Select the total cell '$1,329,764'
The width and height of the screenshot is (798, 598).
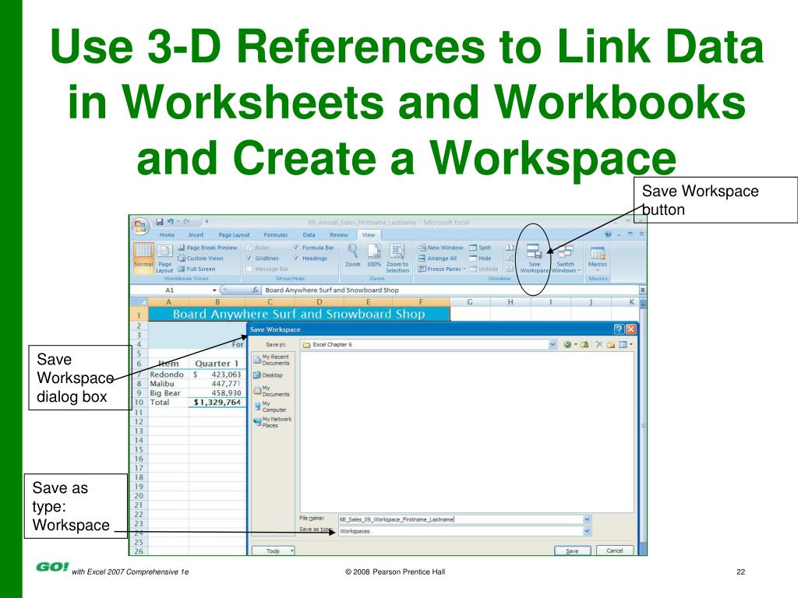[217, 403]
